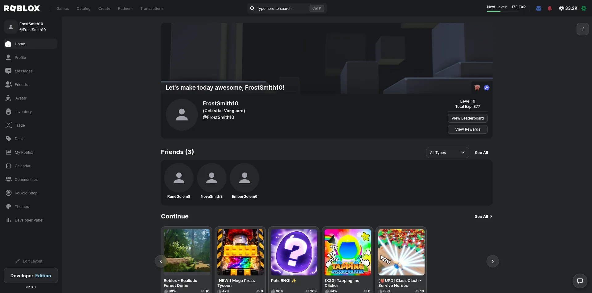
Task: Open My Roblox in the sidebar
Action: coord(31,152)
